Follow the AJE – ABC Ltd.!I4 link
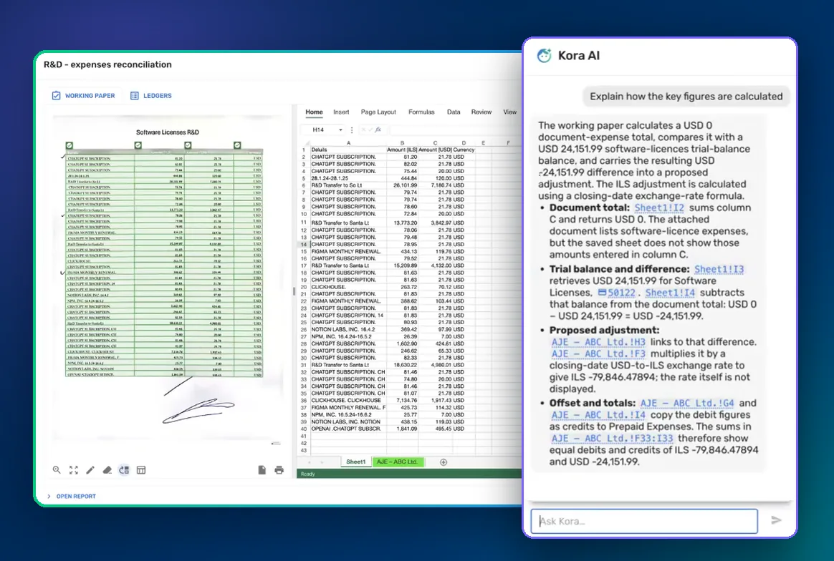Screen dimensions: 834x561 pos(598,415)
